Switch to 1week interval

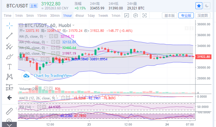[103, 16]
